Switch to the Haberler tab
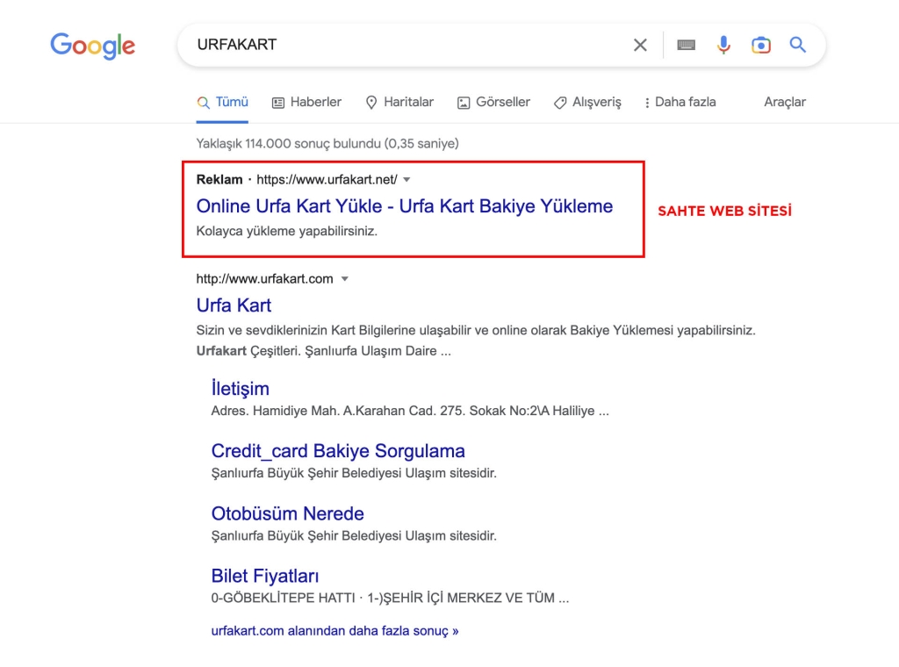Screen dimensions: 899x667 [306, 102]
